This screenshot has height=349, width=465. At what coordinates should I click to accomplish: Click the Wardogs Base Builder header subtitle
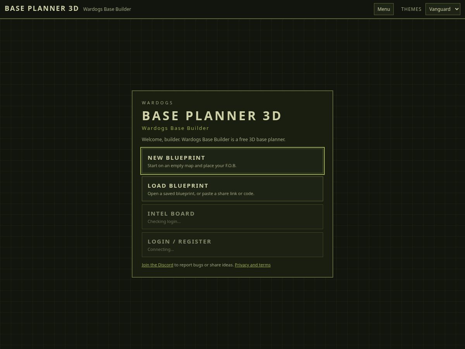click(x=107, y=9)
